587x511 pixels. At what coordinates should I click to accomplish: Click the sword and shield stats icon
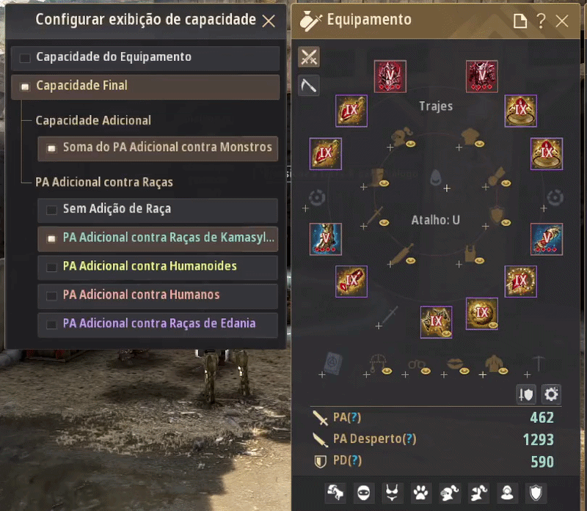[x=526, y=394]
